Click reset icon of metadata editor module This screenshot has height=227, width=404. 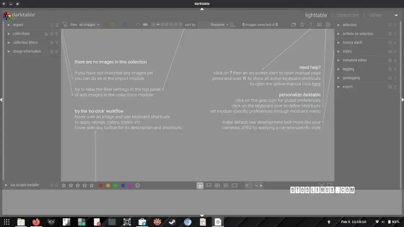pyautogui.click(x=390, y=60)
